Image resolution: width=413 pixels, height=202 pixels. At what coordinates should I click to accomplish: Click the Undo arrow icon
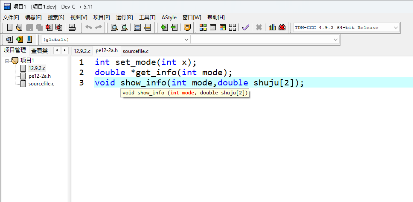coord(89,27)
